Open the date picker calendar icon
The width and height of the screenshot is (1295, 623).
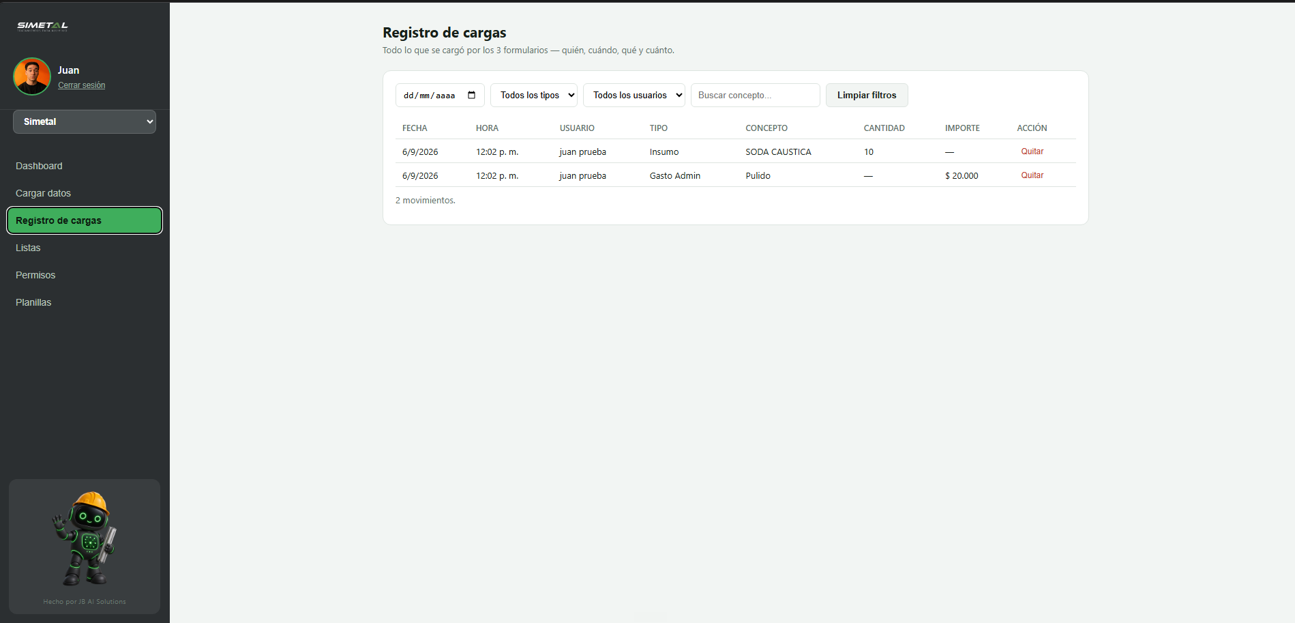[471, 95]
